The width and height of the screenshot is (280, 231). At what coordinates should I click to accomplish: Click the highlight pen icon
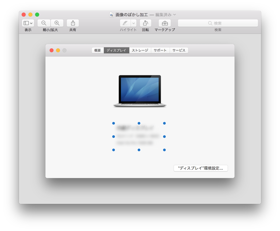125,23
